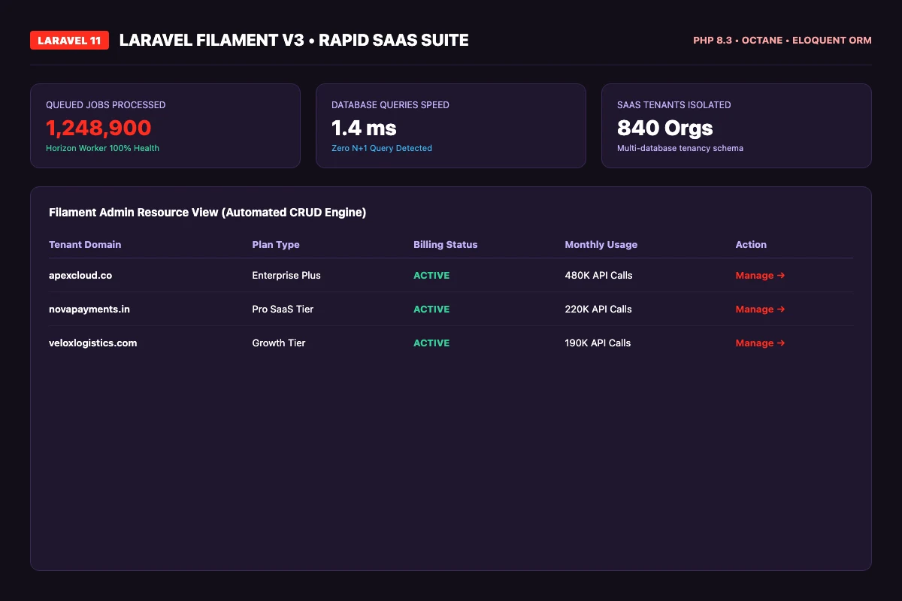
Task: Click ACTIVE status in apexcloud.co row
Action: pyautogui.click(x=431, y=276)
